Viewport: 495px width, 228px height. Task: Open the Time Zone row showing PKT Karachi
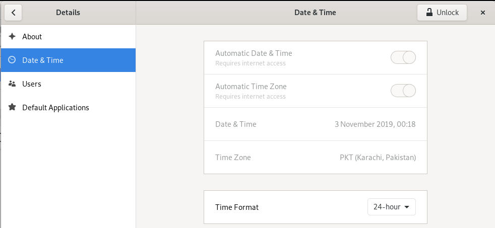(x=315, y=158)
